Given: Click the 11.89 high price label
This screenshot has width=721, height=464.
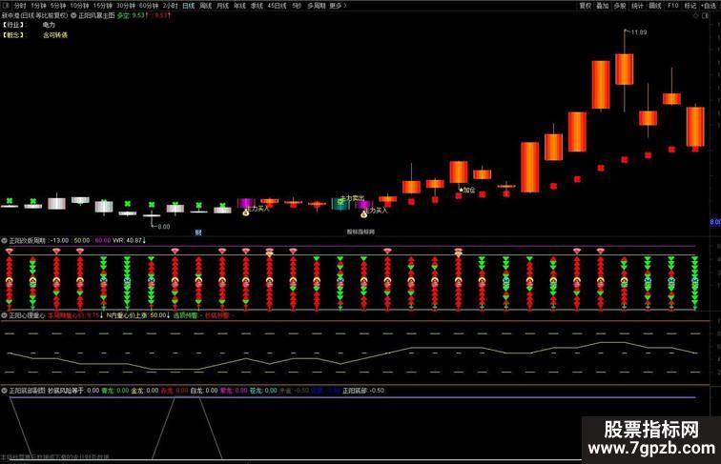Looking at the screenshot, I should (639, 32).
